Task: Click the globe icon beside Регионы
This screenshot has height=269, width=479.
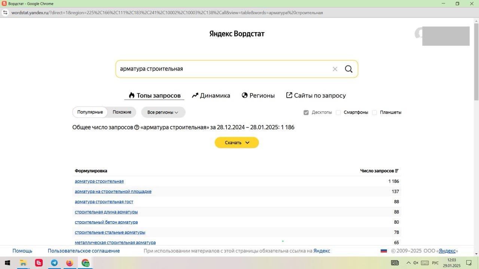Action: click(245, 95)
